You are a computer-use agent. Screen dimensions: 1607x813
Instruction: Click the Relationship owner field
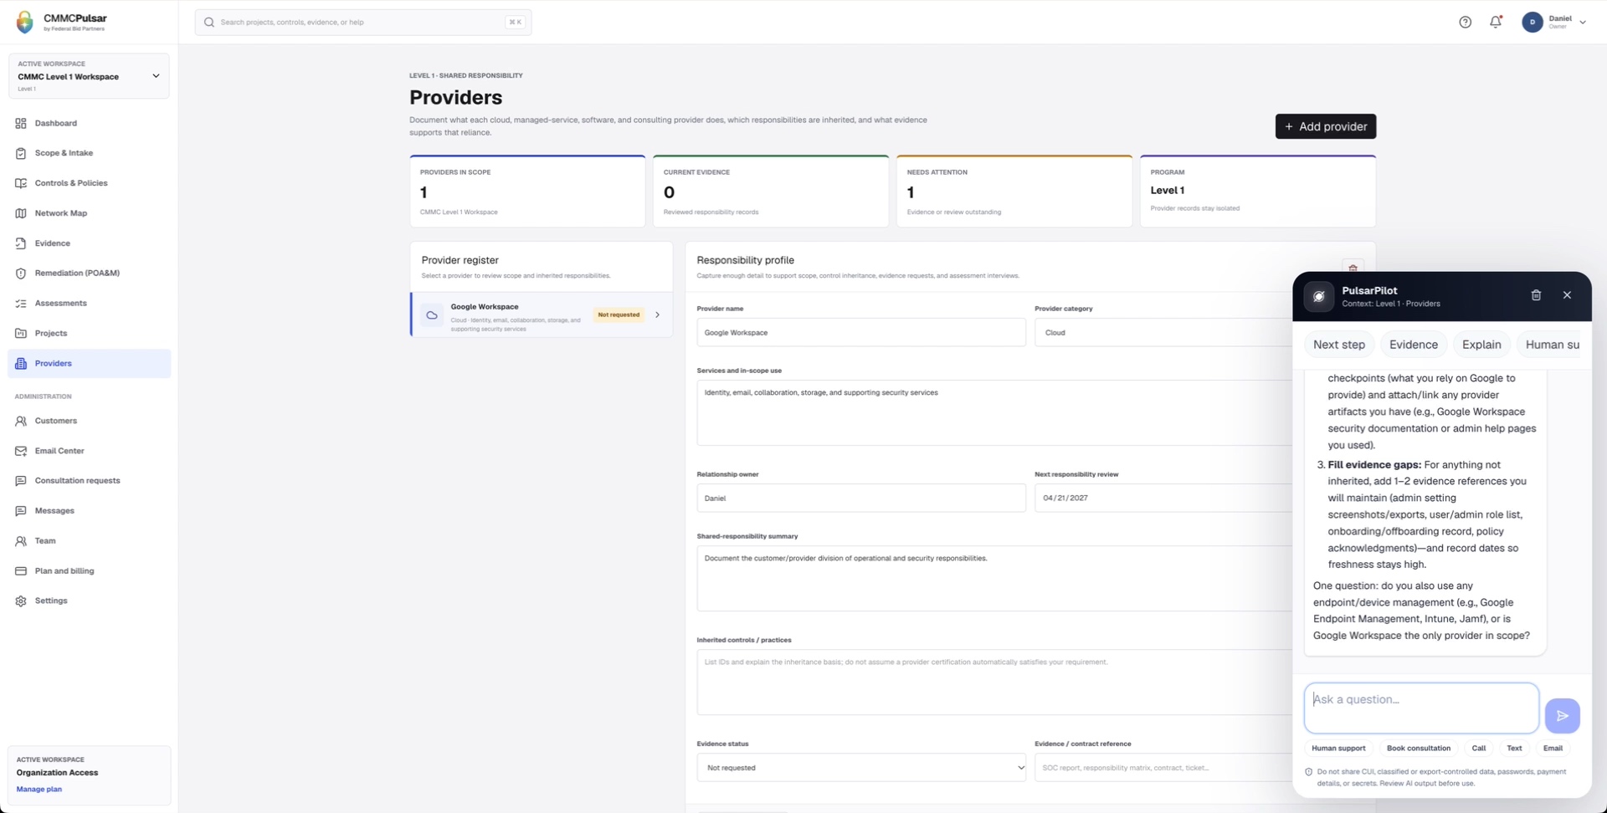tap(861, 499)
